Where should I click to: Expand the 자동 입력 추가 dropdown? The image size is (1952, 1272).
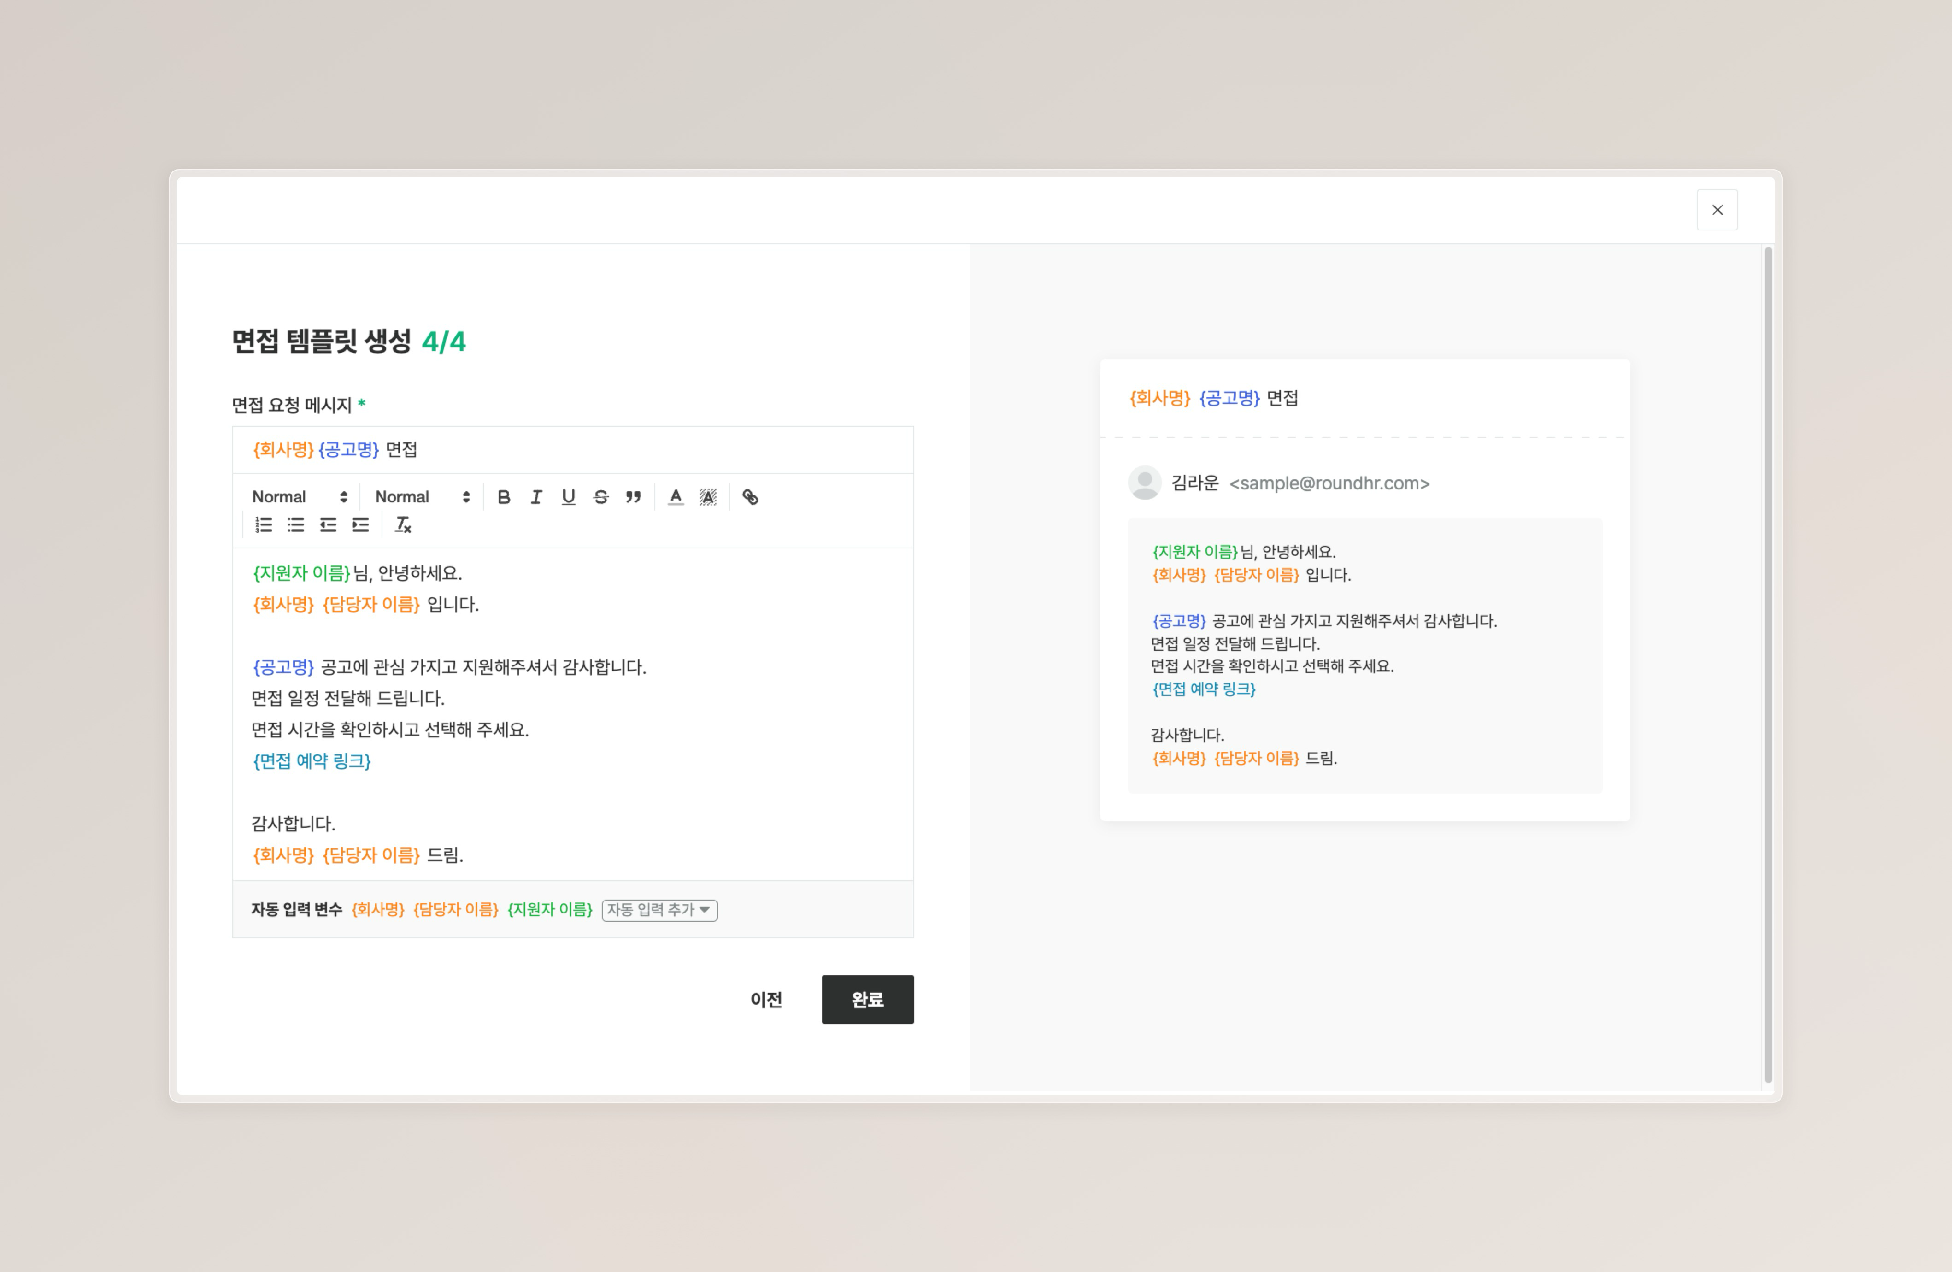point(659,909)
